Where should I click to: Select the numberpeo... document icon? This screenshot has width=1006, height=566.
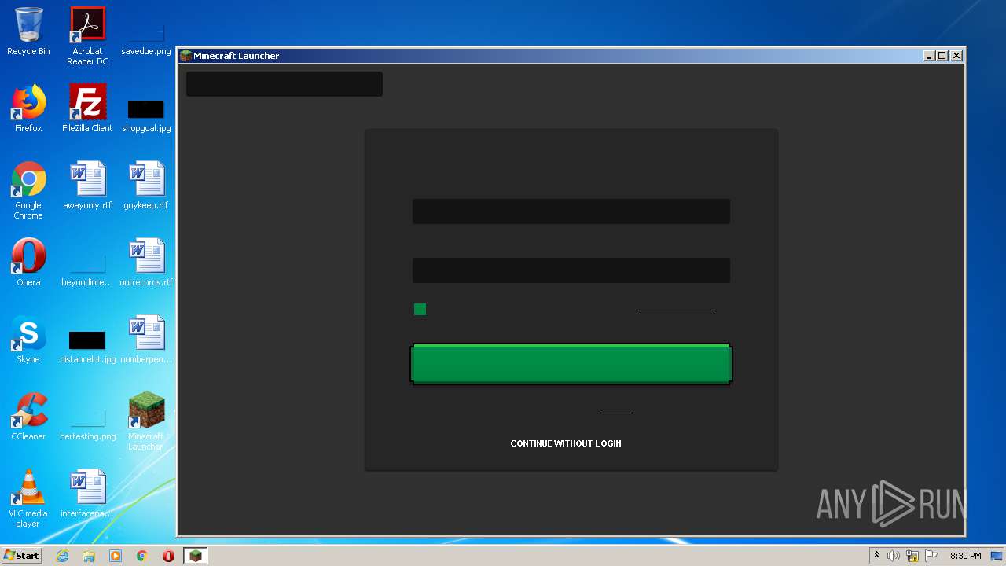coord(146,340)
